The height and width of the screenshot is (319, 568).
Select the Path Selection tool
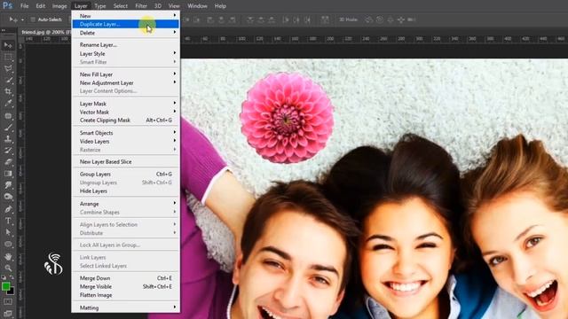(x=8, y=232)
